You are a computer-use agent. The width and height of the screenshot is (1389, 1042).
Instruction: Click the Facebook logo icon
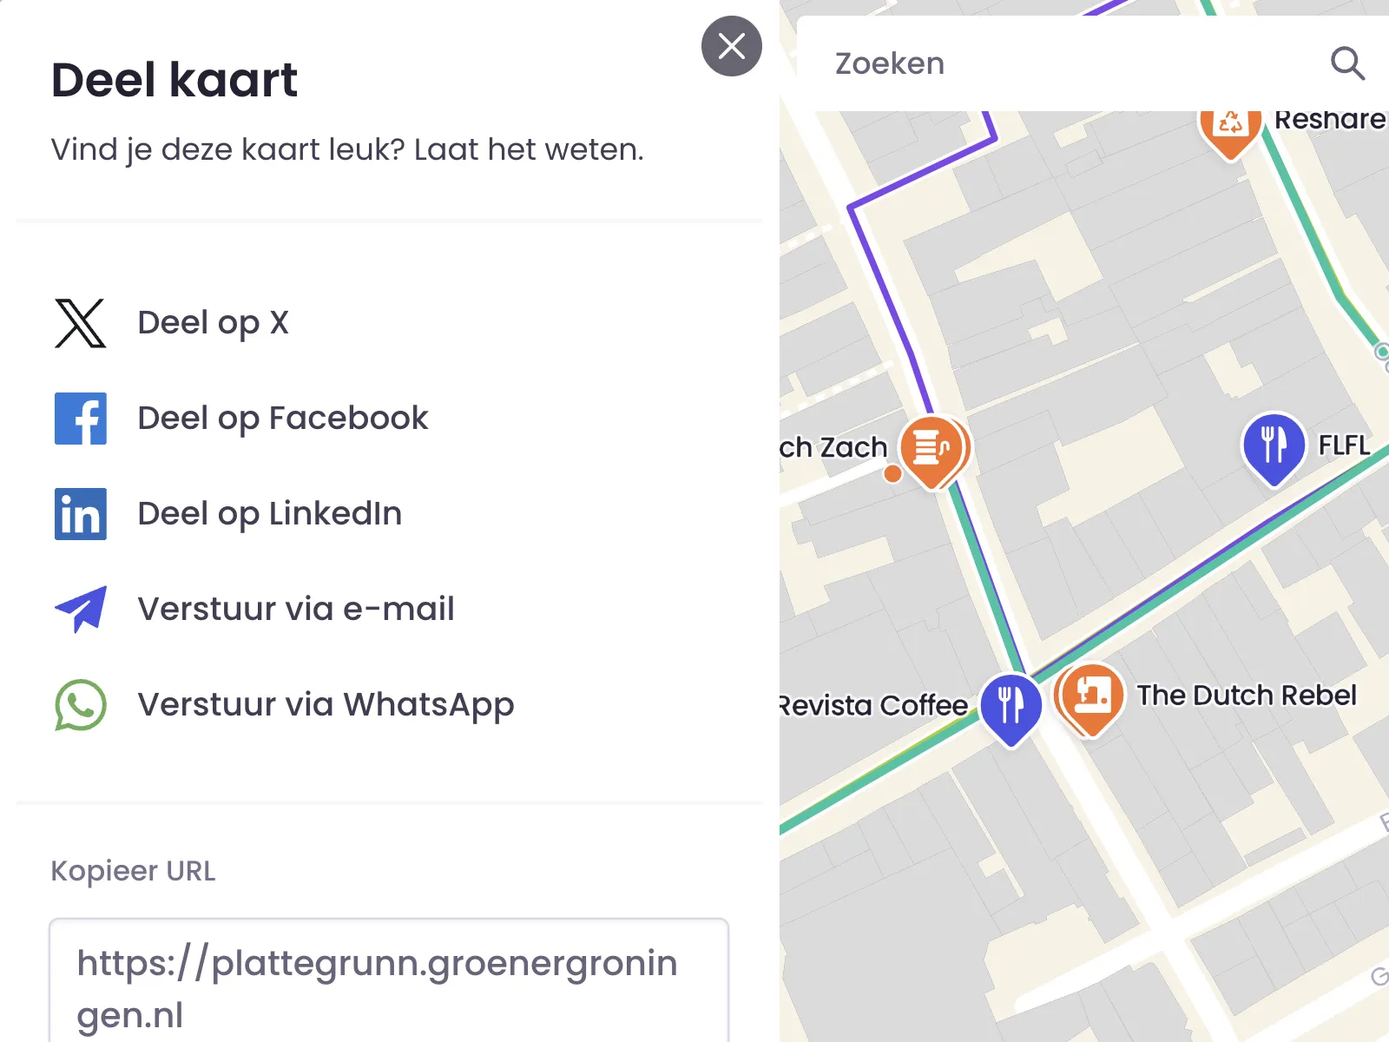click(x=80, y=419)
